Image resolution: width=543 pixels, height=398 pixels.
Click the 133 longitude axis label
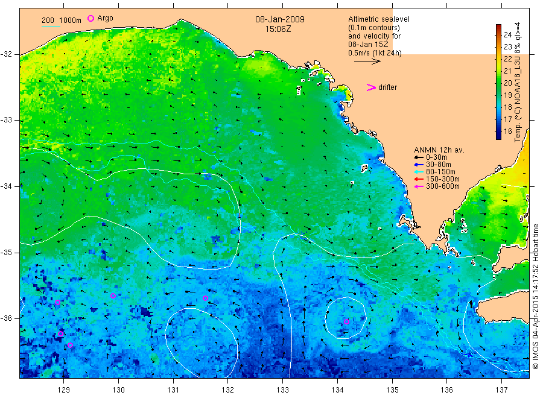[x=282, y=390]
